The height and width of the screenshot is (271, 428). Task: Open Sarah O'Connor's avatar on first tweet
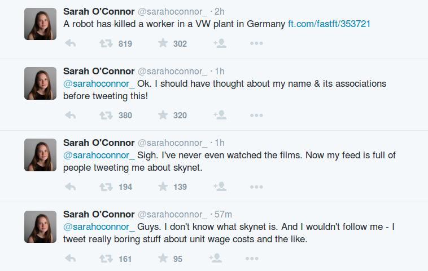(x=41, y=24)
